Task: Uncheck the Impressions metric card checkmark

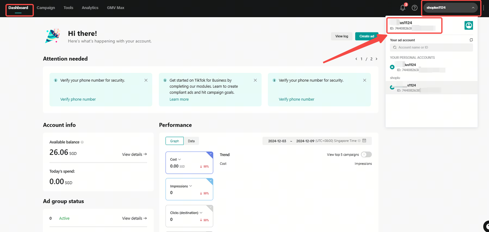Action: [x=210, y=180]
